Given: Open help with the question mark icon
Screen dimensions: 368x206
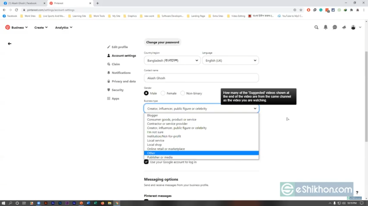Looking at the screenshot, I should [357, 193].
